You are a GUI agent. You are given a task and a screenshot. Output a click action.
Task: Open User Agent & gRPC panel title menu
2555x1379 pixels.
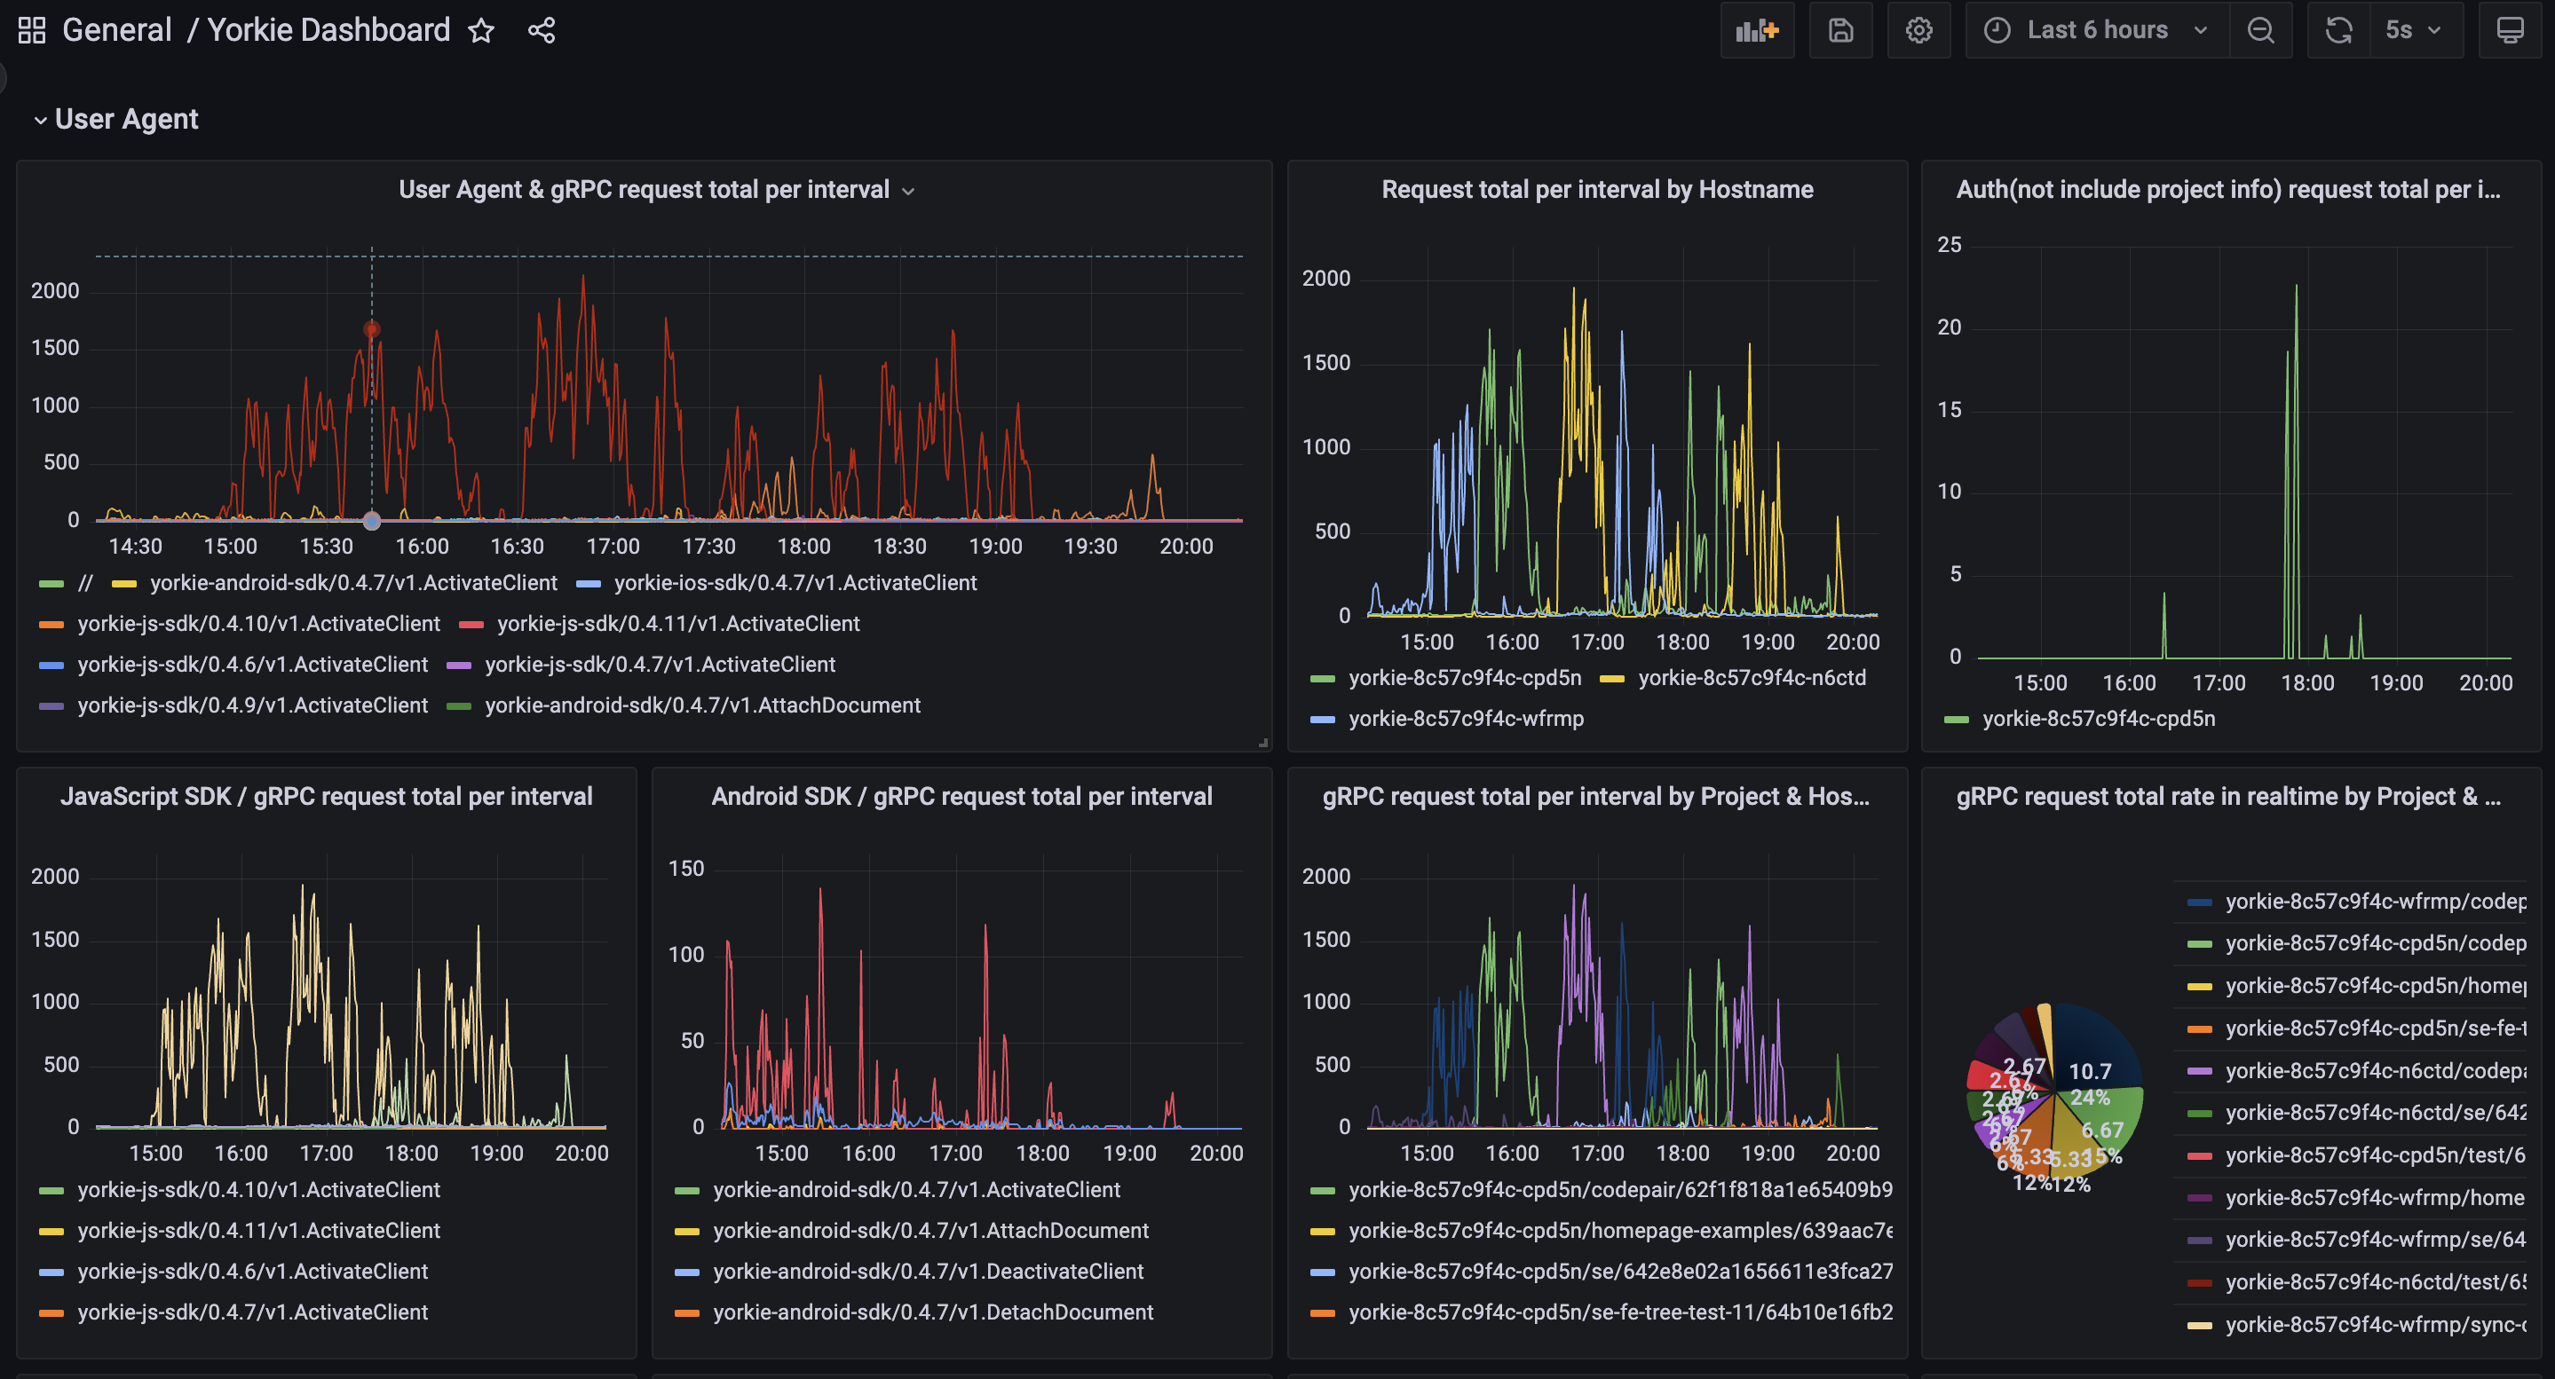click(644, 189)
